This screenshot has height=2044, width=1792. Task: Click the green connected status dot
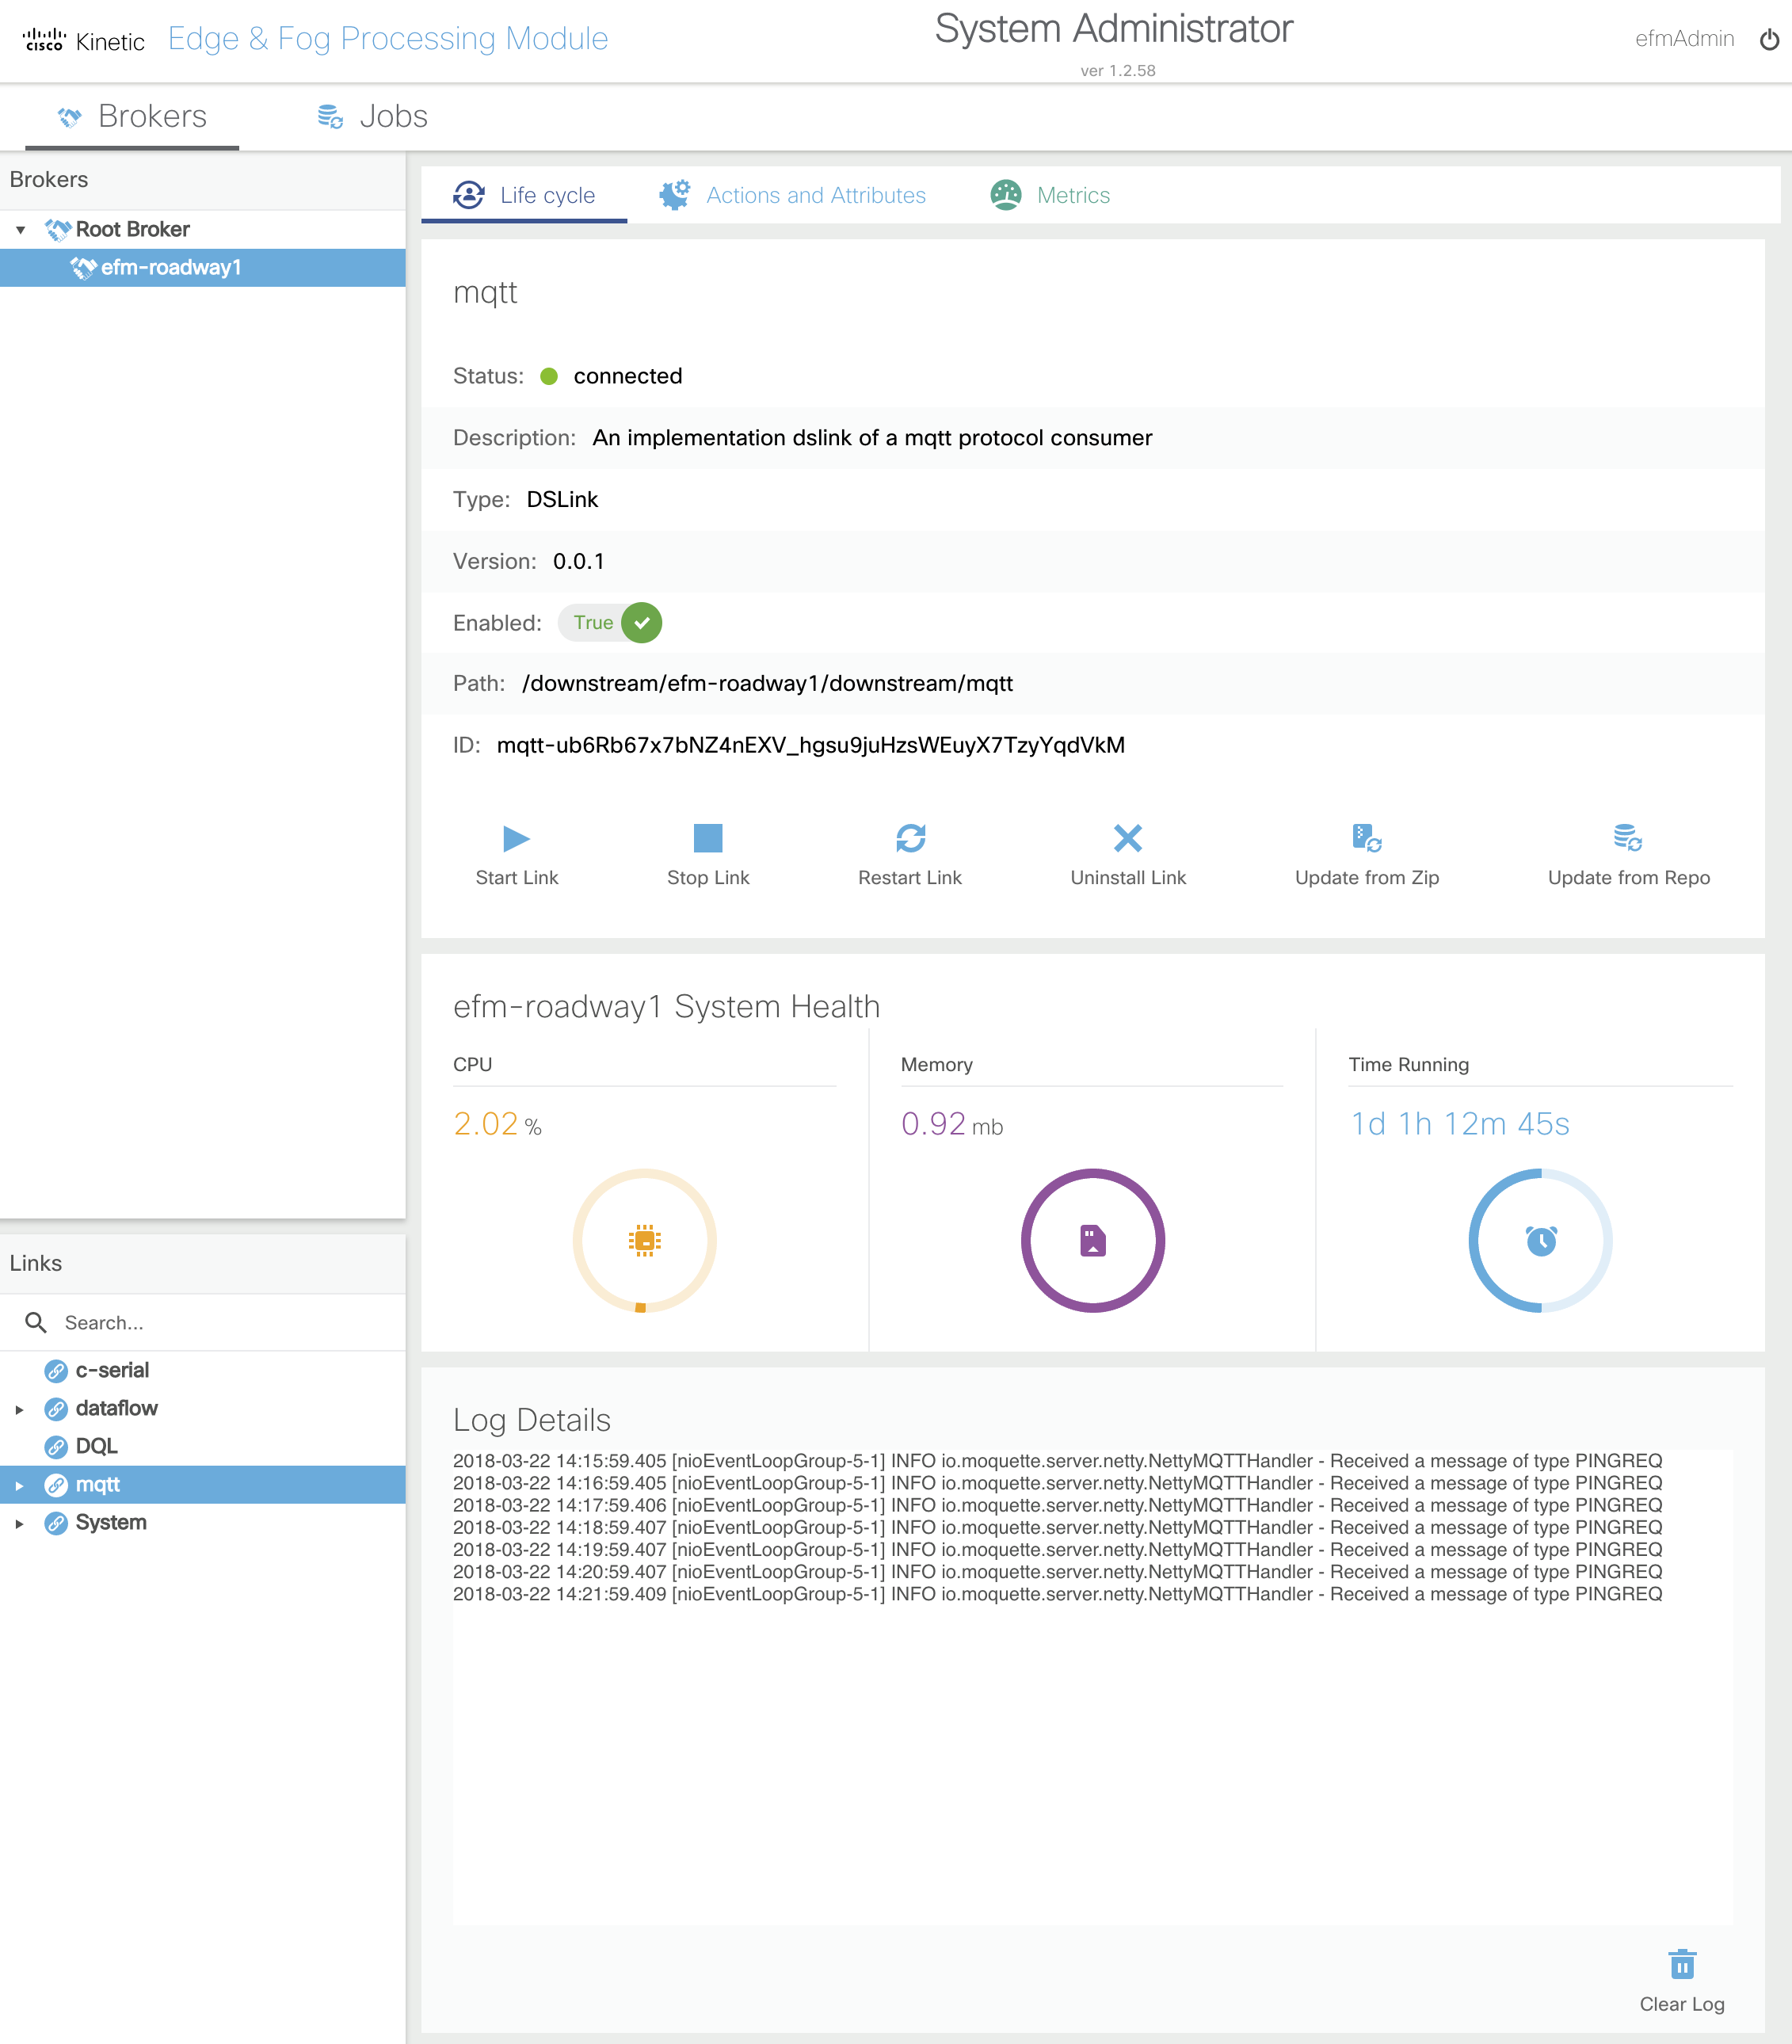coord(549,377)
